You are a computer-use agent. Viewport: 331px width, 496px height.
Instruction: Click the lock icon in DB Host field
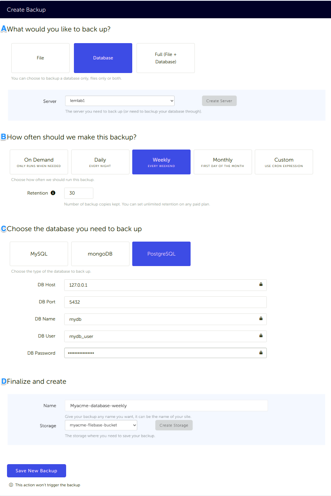(x=261, y=284)
